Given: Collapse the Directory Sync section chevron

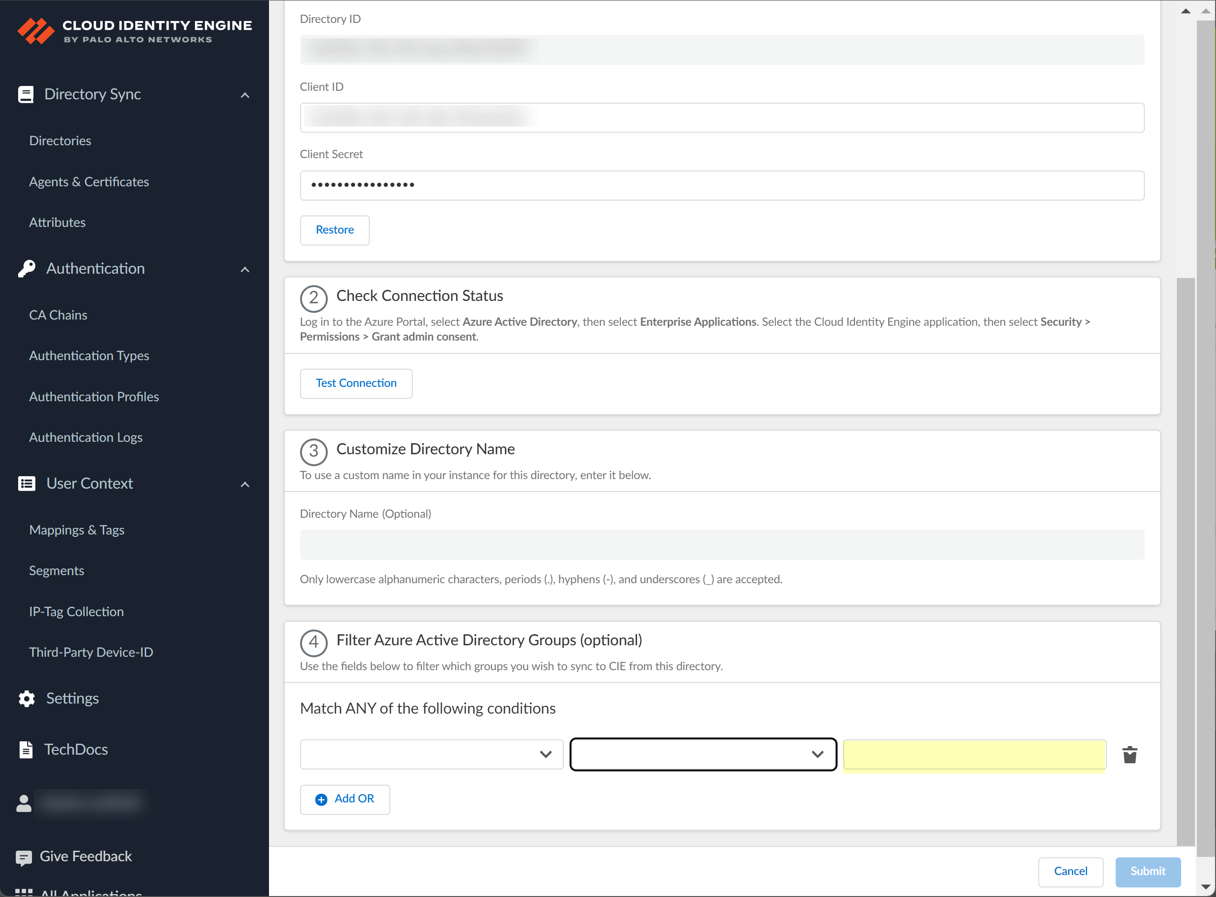Looking at the screenshot, I should coord(245,96).
